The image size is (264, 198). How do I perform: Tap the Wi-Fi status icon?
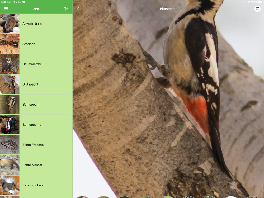(249, 2)
